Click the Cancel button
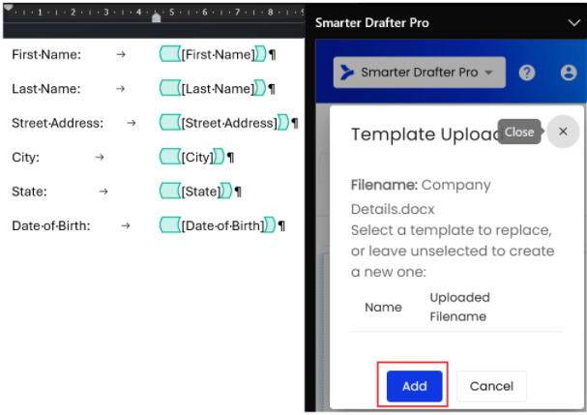This screenshot has width=587, height=415. [x=491, y=386]
